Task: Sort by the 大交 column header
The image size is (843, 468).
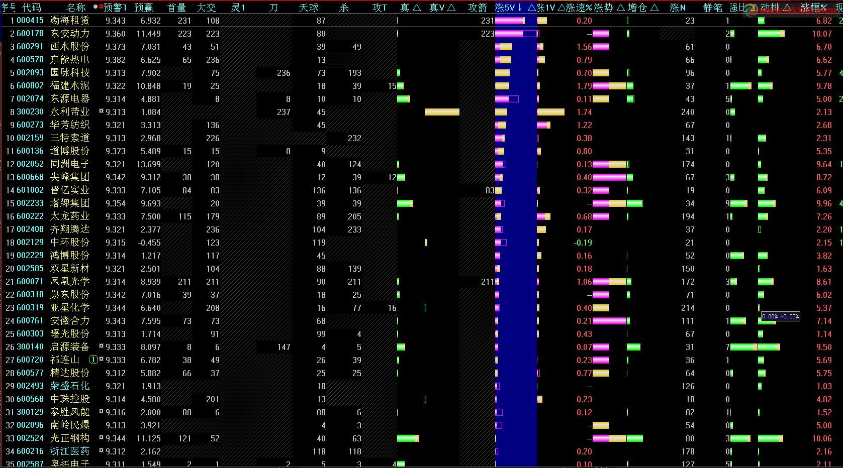Action: coord(206,8)
